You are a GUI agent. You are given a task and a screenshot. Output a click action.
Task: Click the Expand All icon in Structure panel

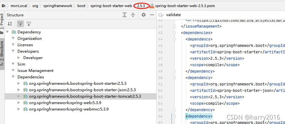tap(125, 15)
